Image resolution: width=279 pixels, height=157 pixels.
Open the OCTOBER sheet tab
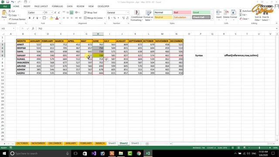click(22, 143)
